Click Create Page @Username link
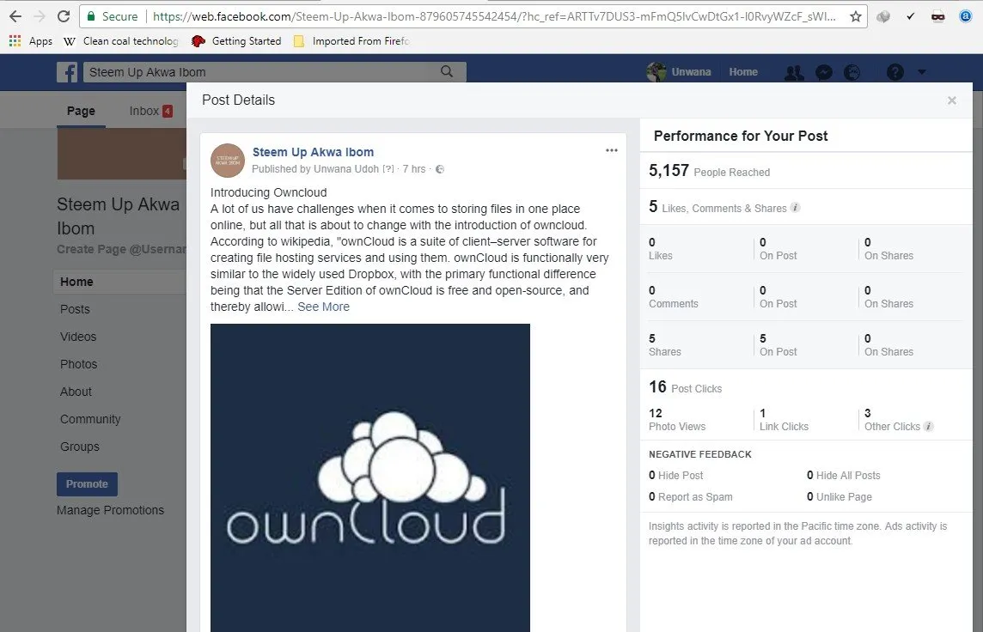This screenshot has height=632, width=983. pos(122,249)
